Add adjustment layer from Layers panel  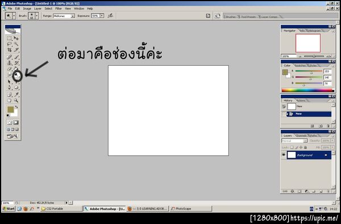[x=307, y=192]
